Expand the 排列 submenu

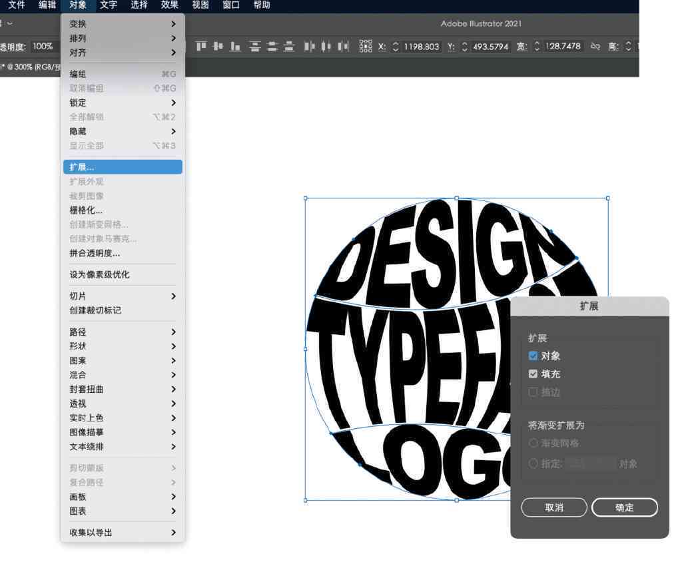123,38
